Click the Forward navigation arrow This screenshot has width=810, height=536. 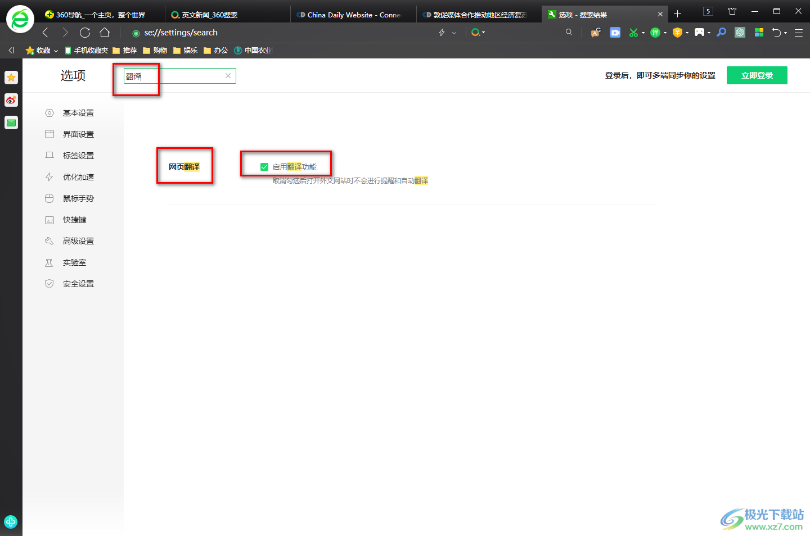65,33
